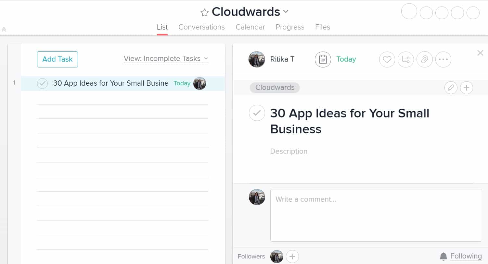
Task: Close the task detail pane
Action: pos(480,53)
